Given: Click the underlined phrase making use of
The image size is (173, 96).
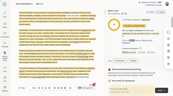Looking at the screenshot, I should [x=66, y=71].
